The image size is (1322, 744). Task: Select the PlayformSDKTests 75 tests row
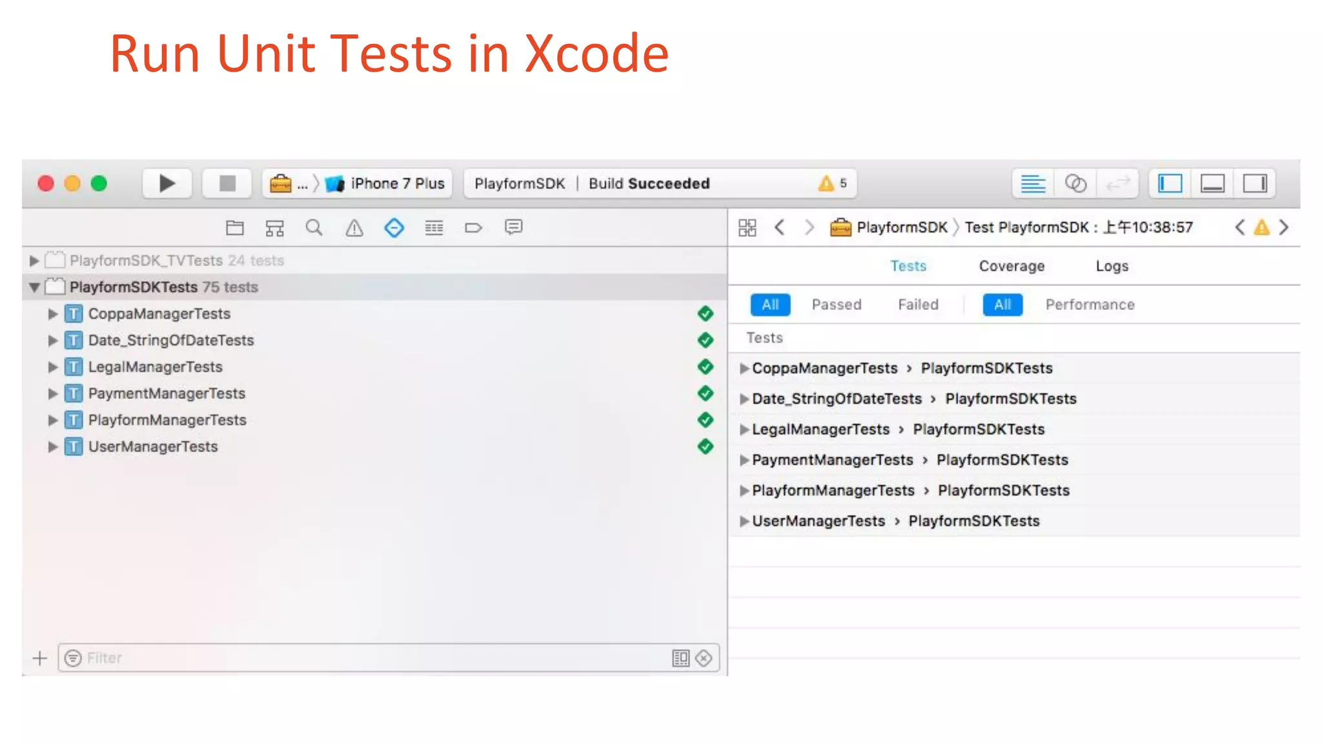click(374, 287)
